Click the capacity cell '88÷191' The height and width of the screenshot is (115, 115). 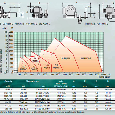[8, 102]
